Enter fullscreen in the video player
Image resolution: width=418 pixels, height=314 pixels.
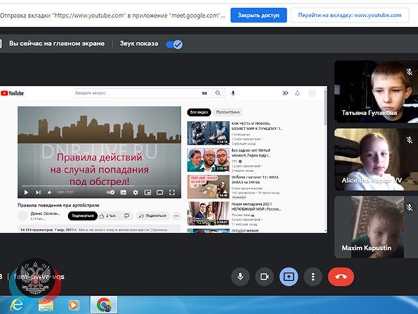[x=172, y=192]
